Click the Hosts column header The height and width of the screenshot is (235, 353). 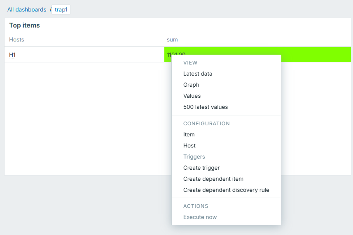click(16, 39)
